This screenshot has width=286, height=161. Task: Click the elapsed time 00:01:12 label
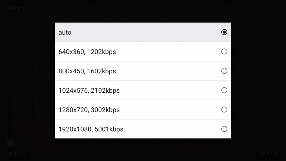16,153
